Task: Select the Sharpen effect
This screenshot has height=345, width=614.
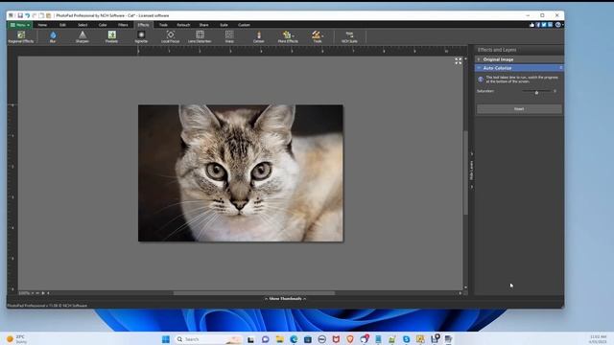Action: click(x=83, y=36)
